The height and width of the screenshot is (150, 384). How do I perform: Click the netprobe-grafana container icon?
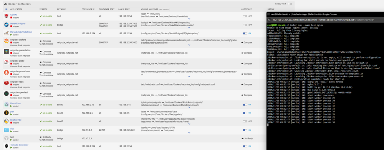point(7,41)
